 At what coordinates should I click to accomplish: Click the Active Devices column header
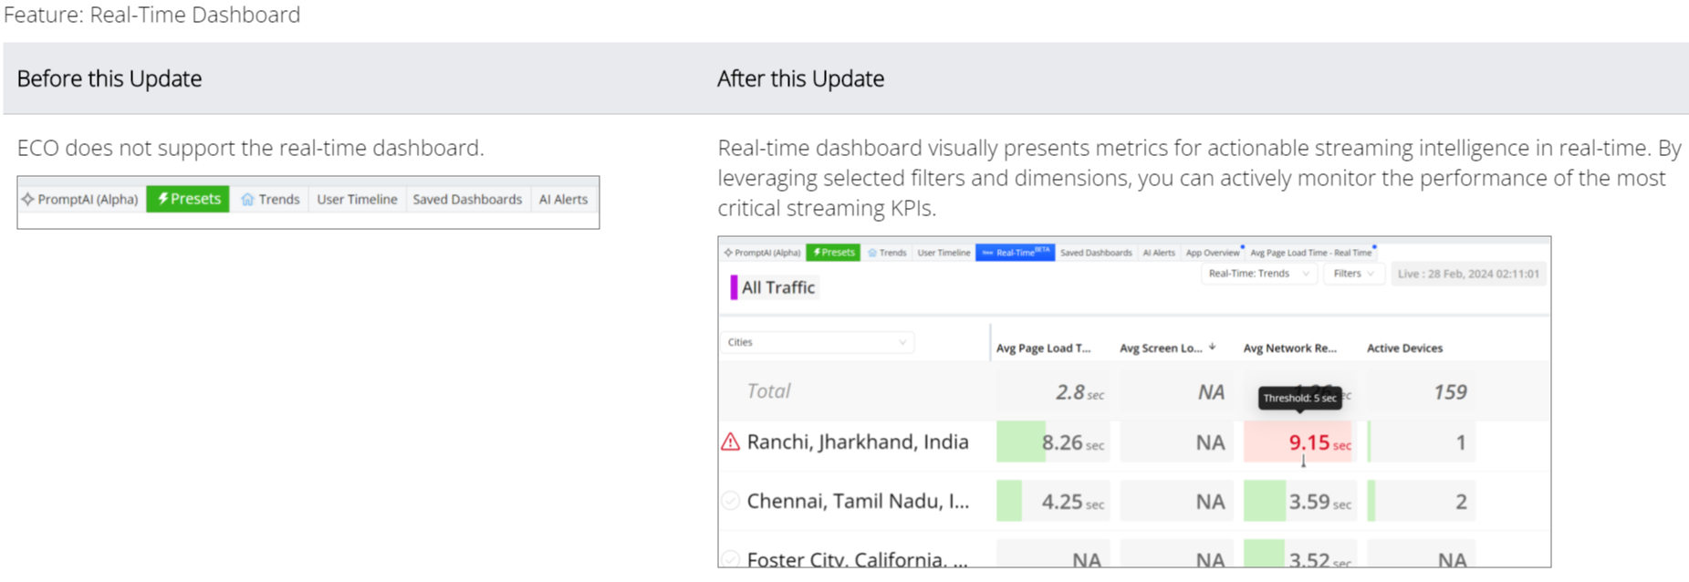pos(1404,348)
